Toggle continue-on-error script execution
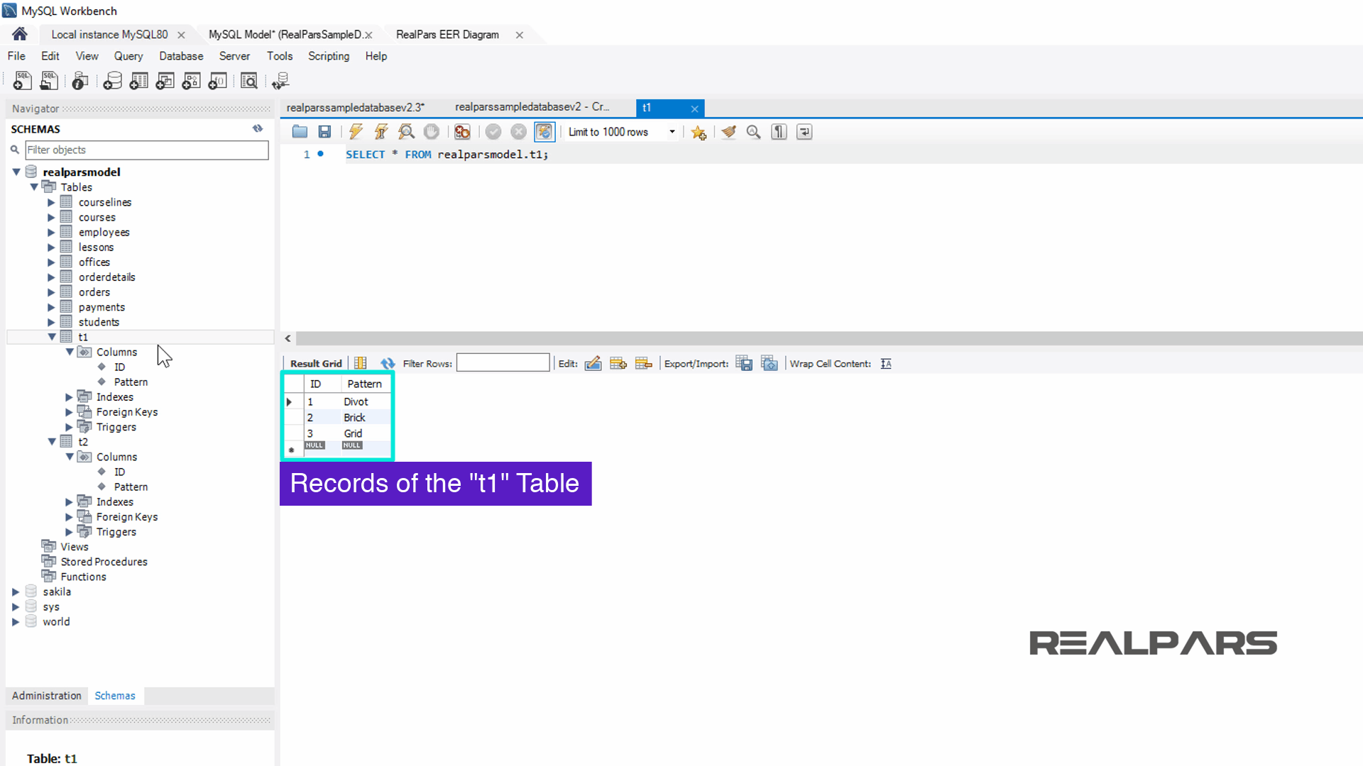The width and height of the screenshot is (1363, 766). point(462,132)
